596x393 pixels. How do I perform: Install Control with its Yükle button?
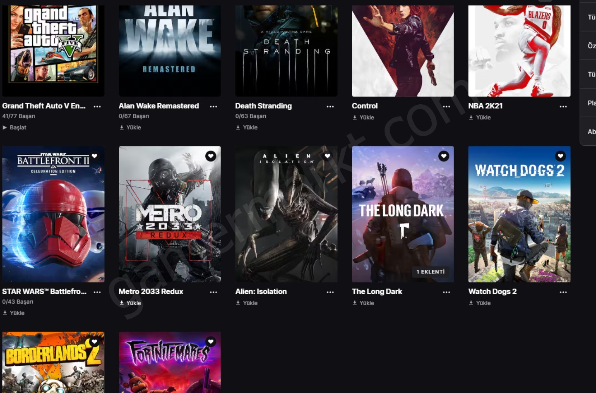[x=363, y=117]
